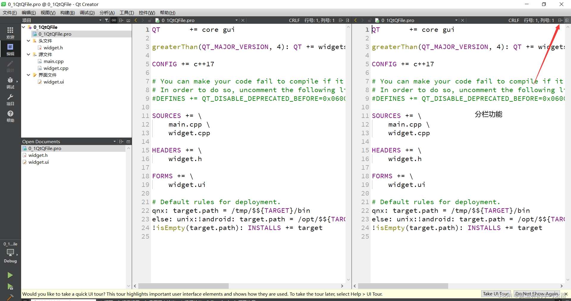Open the project tree filter icon
Viewport: 571px width, 301px height.
[107, 20]
